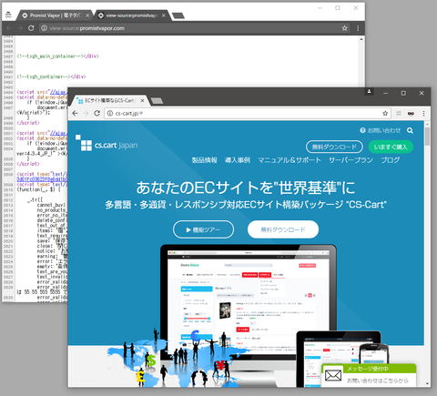Image resolution: width=437 pixels, height=396 pixels.
Task: Close the Promist Vapor tab
Action: point(87,15)
